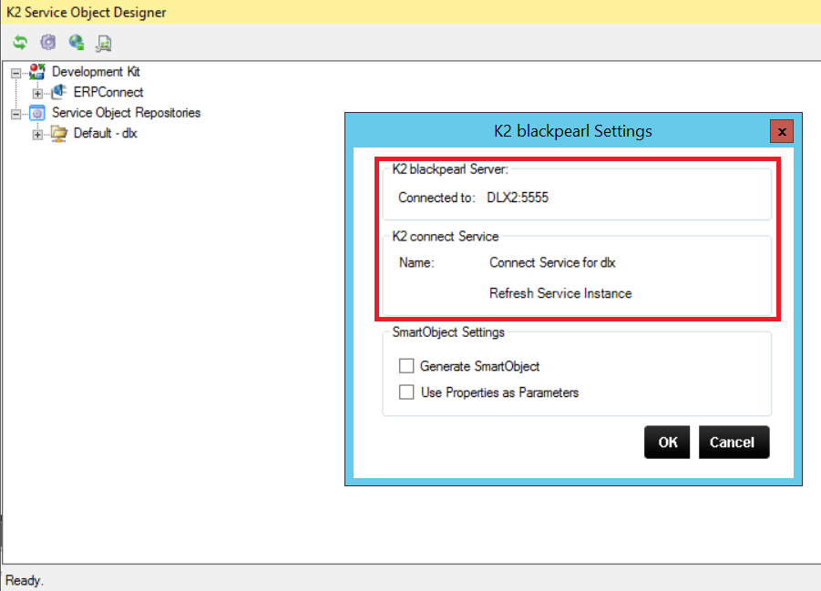Click the Ready status bar text

(x=25, y=581)
